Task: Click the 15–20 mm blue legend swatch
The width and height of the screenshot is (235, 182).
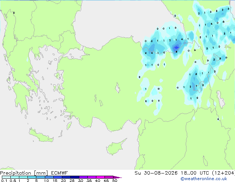Action: (58, 177)
